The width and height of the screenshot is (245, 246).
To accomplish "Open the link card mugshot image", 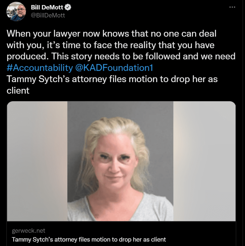I will tap(121, 161).
